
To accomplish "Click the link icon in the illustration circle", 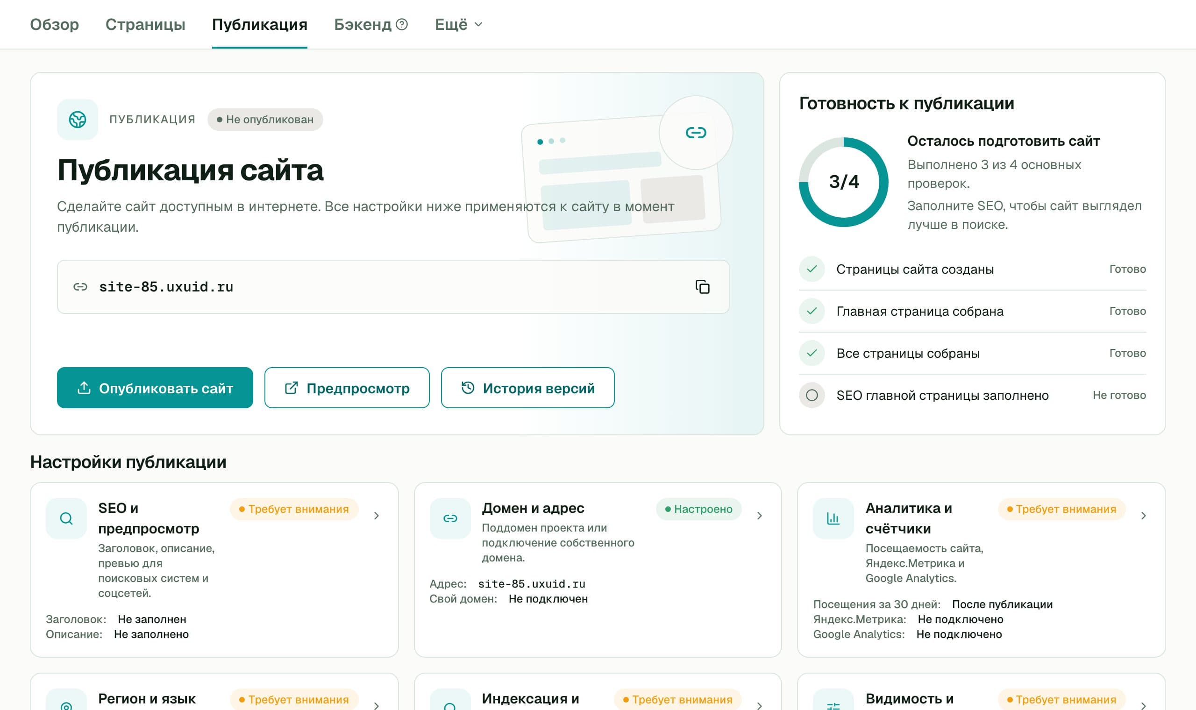I will pos(696,133).
